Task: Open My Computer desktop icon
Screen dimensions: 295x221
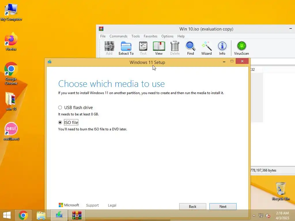Action: (x=11, y=12)
